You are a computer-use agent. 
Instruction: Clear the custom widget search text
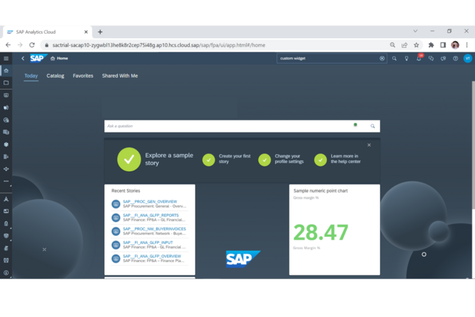(382, 58)
